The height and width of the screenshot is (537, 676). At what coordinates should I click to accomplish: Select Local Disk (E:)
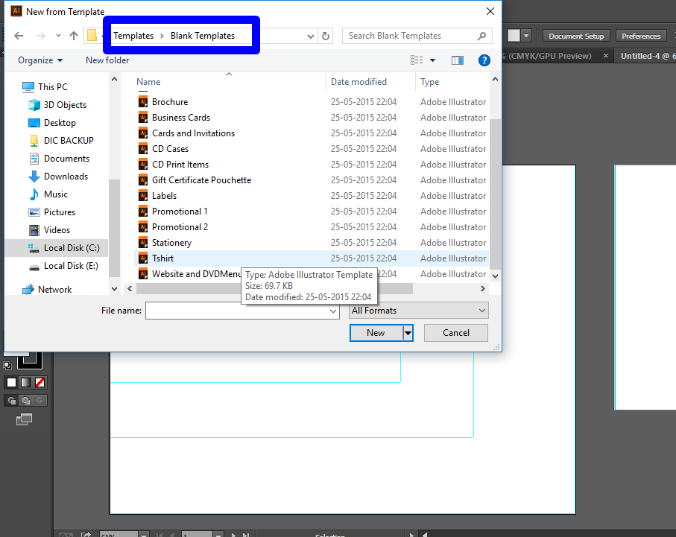coord(63,266)
